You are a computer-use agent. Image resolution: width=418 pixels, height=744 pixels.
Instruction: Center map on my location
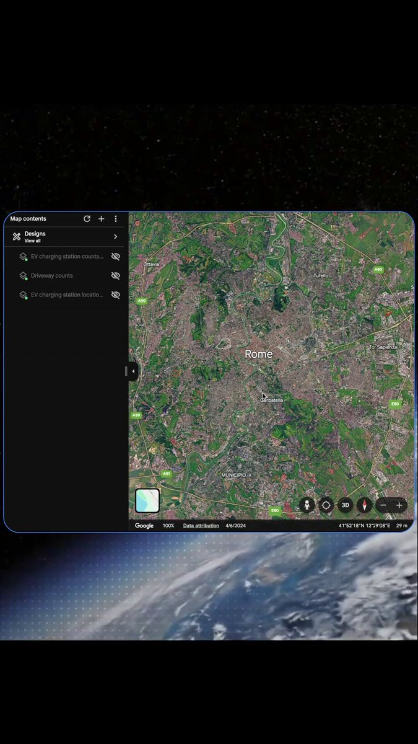(326, 505)
